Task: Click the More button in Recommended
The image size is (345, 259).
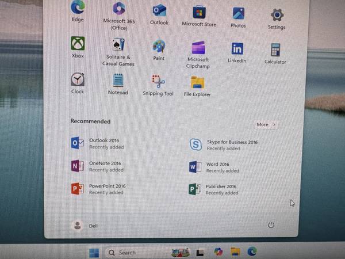Action: 266,125
